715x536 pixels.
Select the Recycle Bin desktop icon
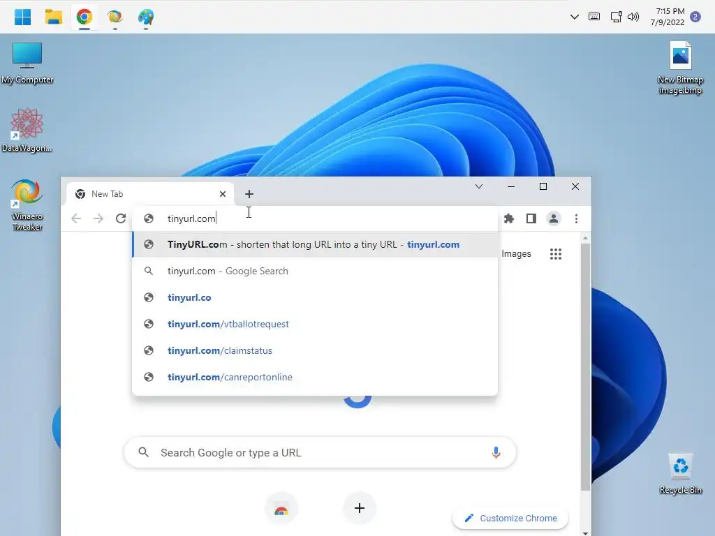(680, 474)
